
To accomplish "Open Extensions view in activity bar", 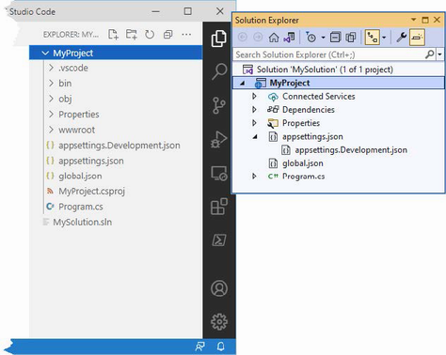I will [219, 207].
